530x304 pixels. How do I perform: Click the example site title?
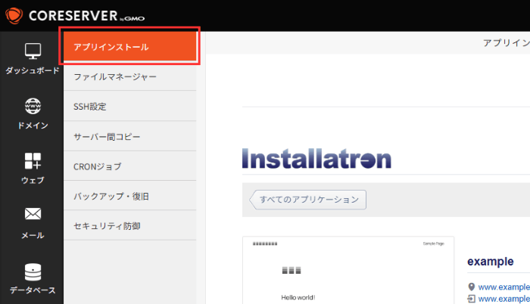coord(490,262)
